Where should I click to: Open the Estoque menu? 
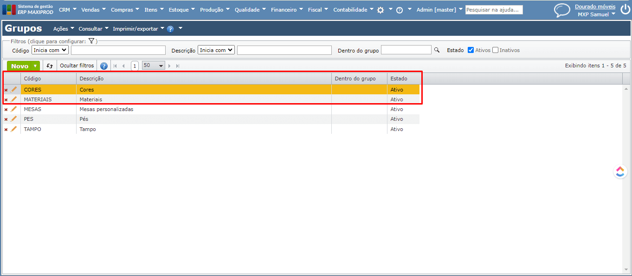point(182,10)
